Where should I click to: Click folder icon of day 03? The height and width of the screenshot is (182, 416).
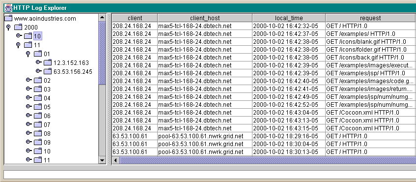click(x=38, y=89)
